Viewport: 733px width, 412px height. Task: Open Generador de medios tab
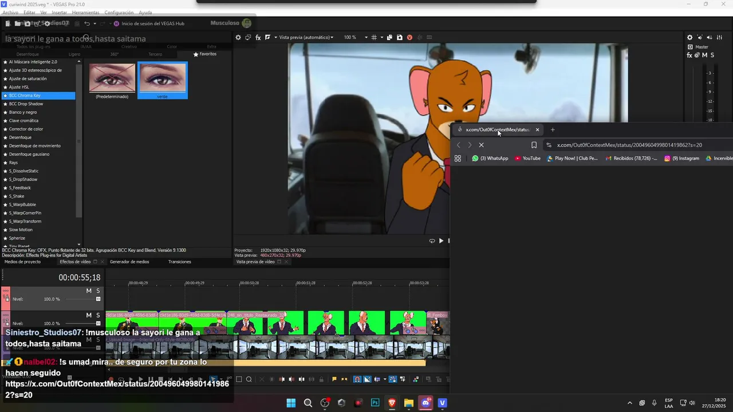[129, 262]
